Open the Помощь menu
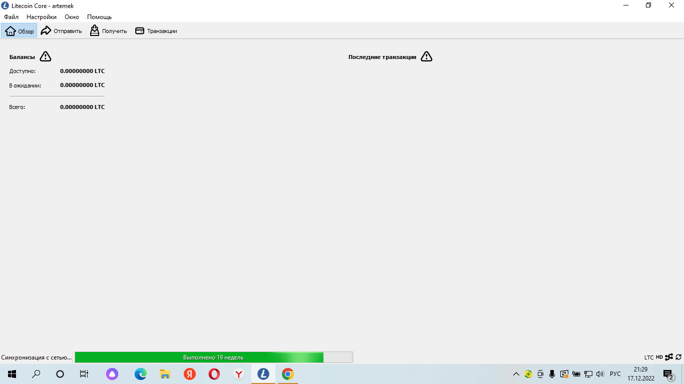This screenshot has height=384, width=684. [99, 17]
